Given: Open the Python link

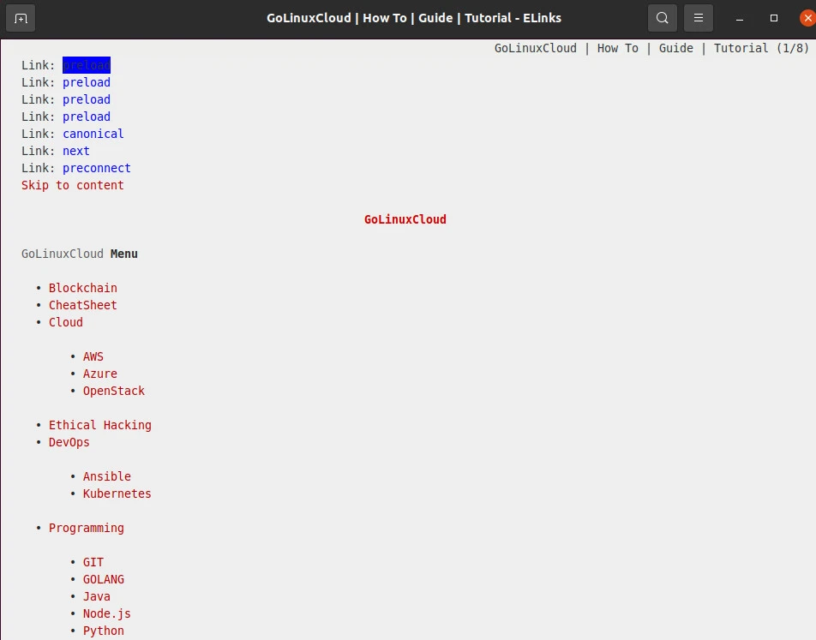Looking at the screenshot, I should tap(103, 631).
